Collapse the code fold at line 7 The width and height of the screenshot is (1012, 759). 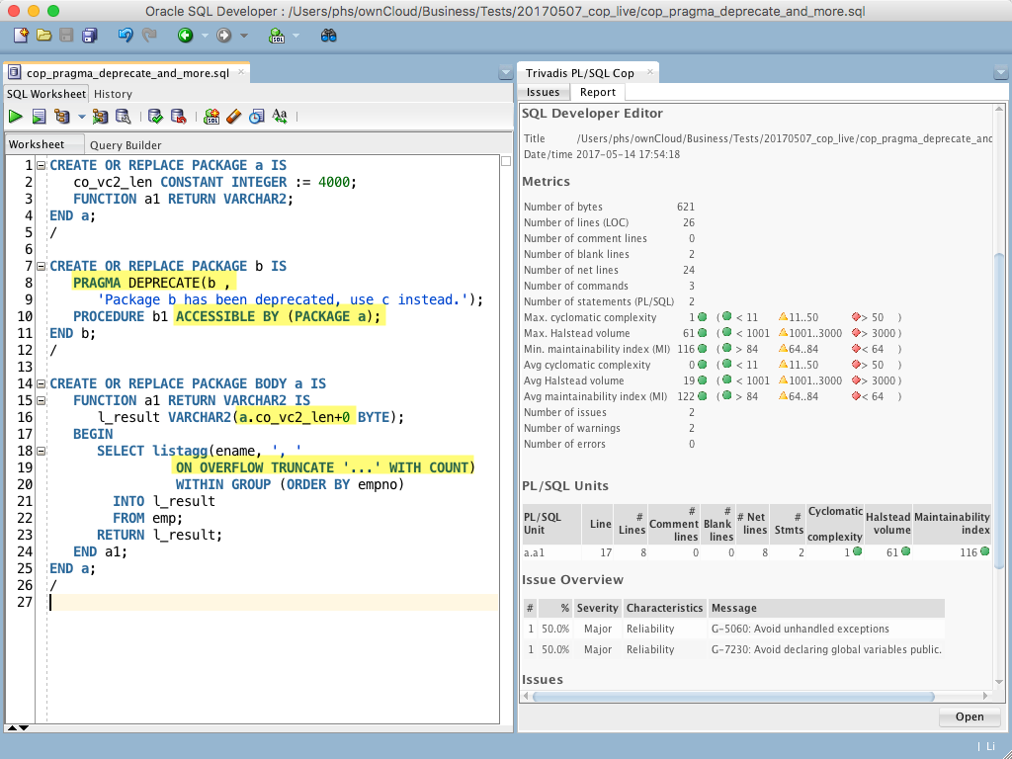pos(41,266)
